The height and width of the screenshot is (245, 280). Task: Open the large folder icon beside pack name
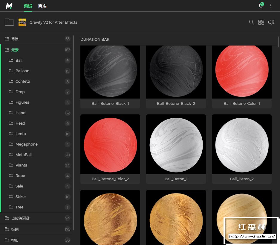pyautogui.click(x=10, y=22)
